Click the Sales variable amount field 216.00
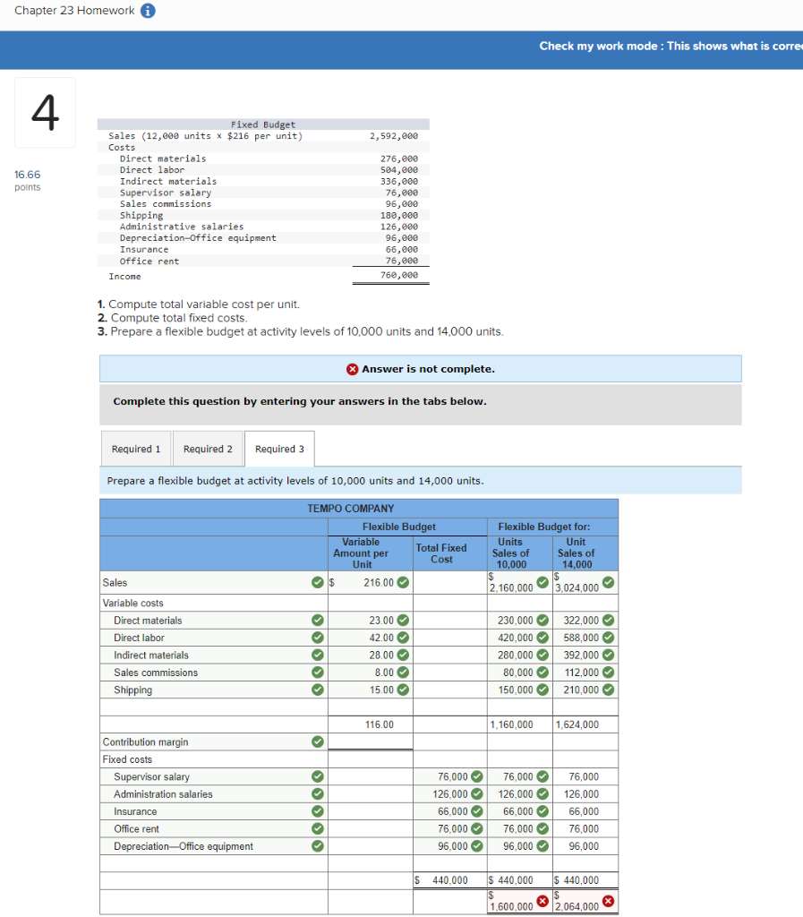803x917 pixels. (371, 582)
